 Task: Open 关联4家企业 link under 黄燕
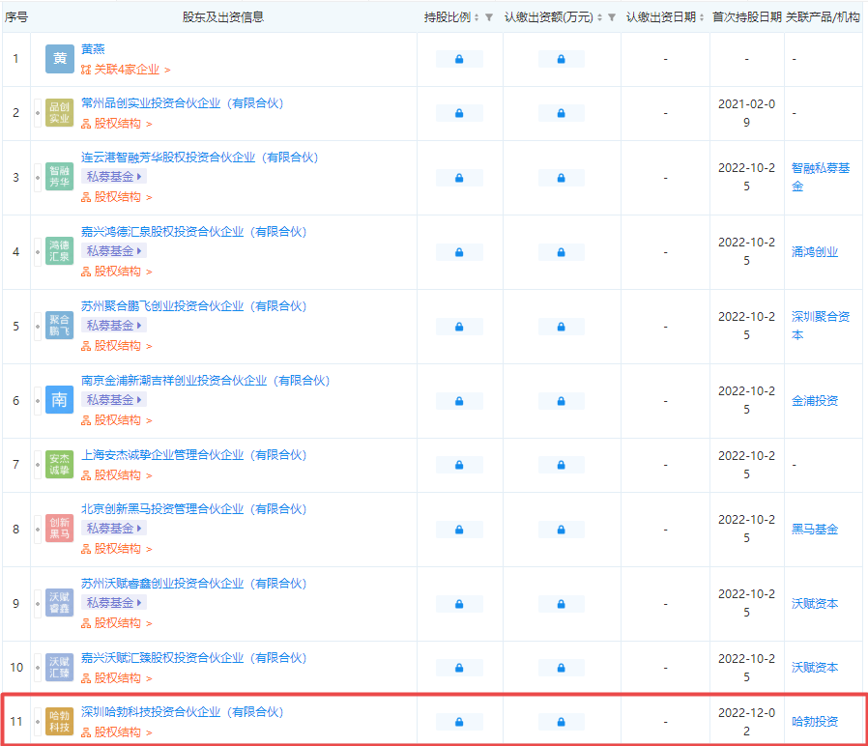pos(127,70)
